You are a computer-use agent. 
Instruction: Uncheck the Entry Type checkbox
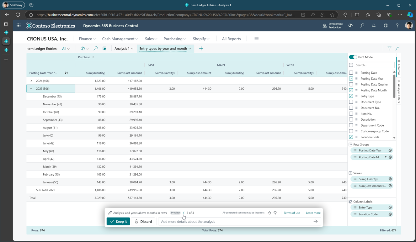point(351,96)
